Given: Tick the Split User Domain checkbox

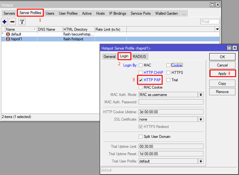Looking at the screenshot, I should pyautogui.click(x=140, y=136).
